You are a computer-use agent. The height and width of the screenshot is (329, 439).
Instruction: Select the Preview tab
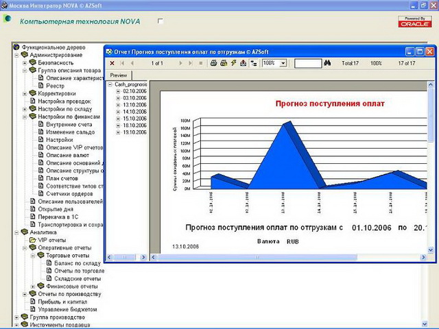point(119,75)
